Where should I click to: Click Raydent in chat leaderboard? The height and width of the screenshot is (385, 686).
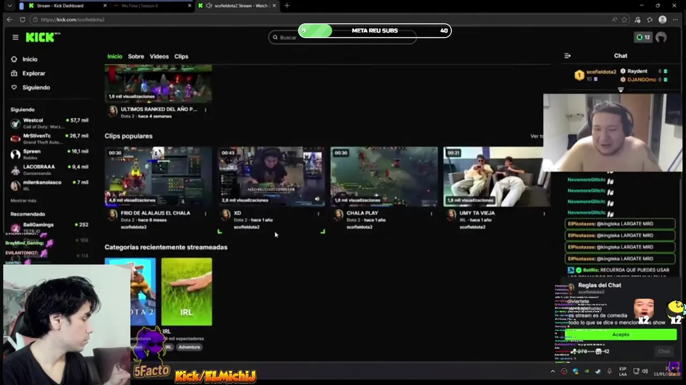(x=637, y=71)
